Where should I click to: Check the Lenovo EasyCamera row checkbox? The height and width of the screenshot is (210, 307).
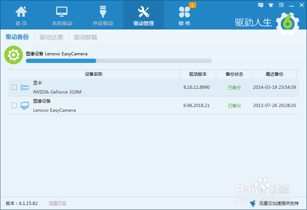14,105
